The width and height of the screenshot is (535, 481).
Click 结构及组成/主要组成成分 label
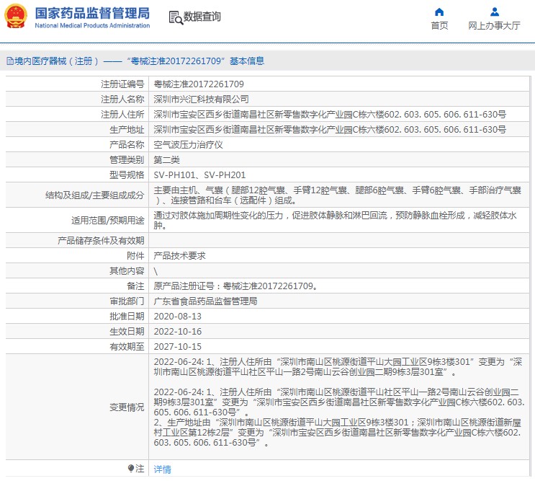click(x=94, y=195)
